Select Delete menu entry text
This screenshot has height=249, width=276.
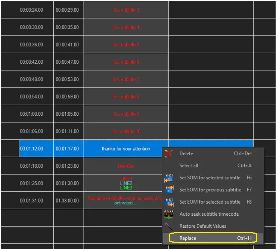pyautogui.click(x=186, y=154)
